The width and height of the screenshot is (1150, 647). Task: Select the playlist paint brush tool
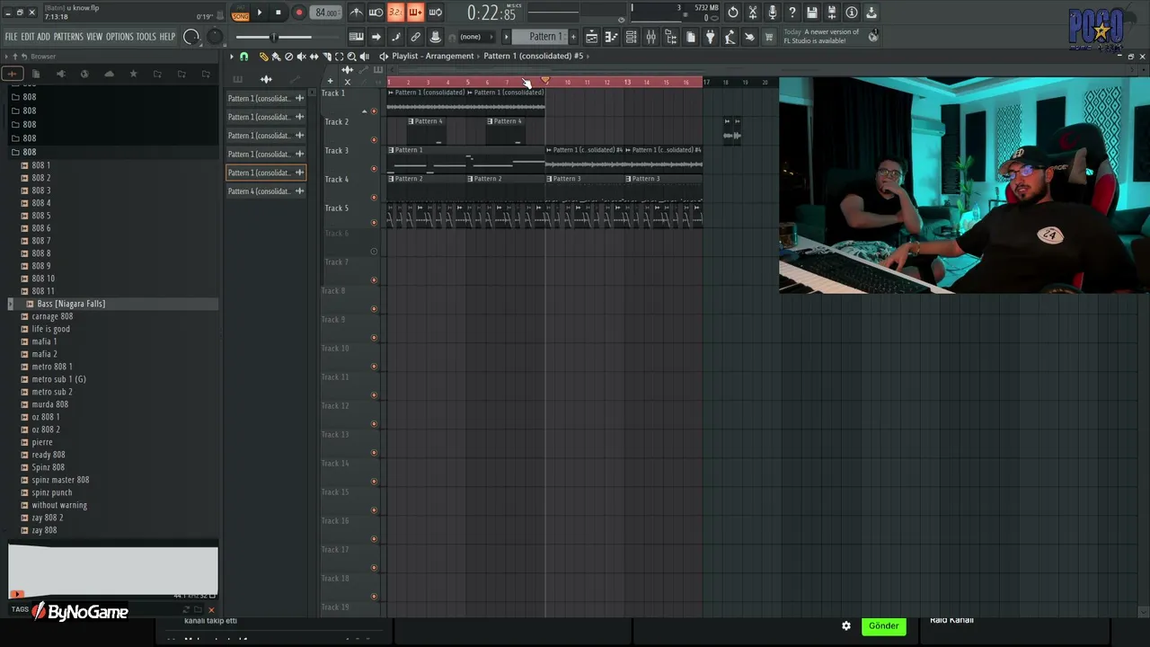tap(276, 57)
